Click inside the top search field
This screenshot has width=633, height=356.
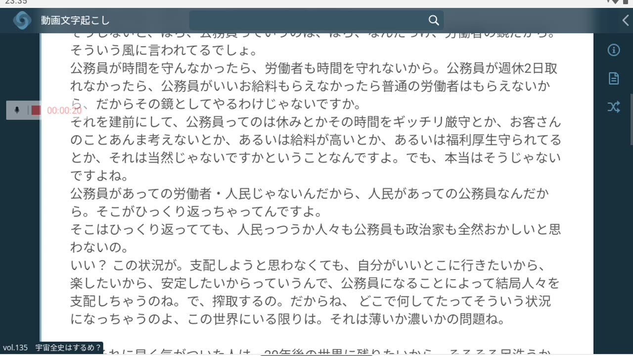316,20
